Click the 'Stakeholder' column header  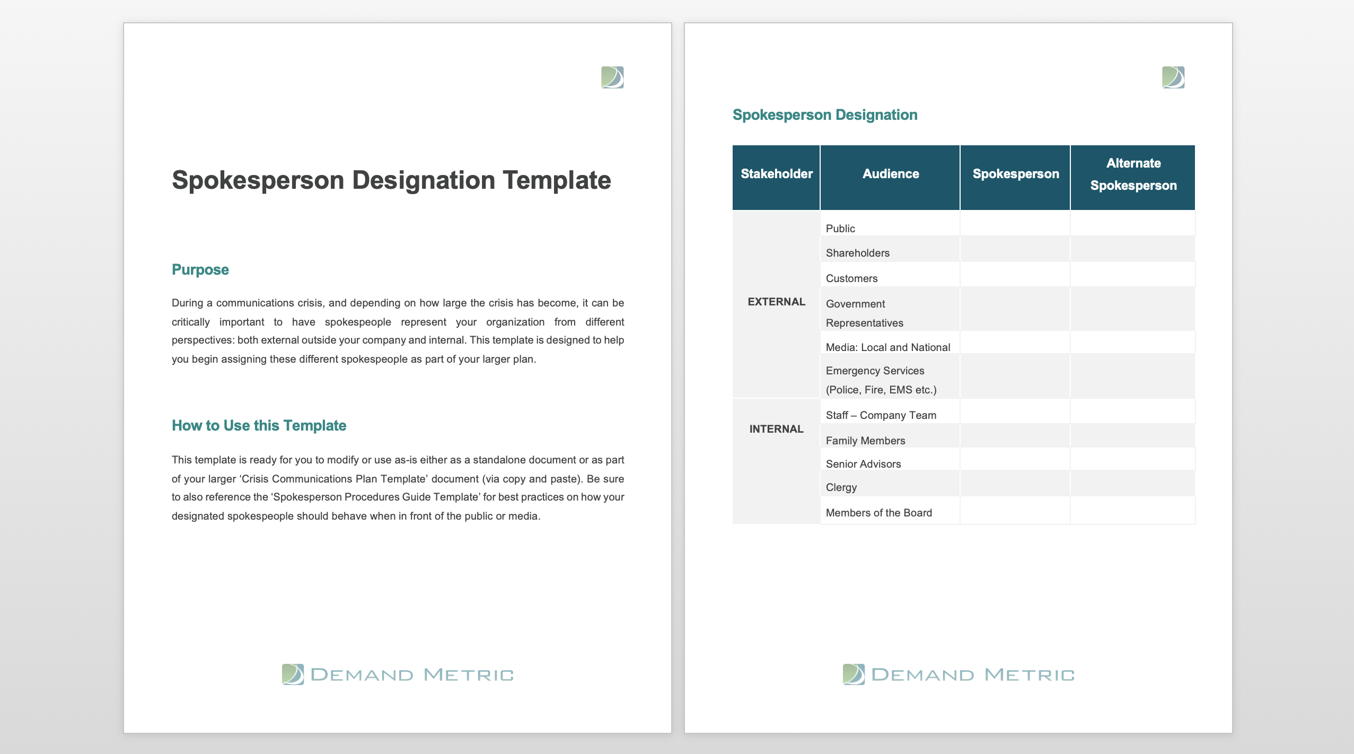coord(776,178)
